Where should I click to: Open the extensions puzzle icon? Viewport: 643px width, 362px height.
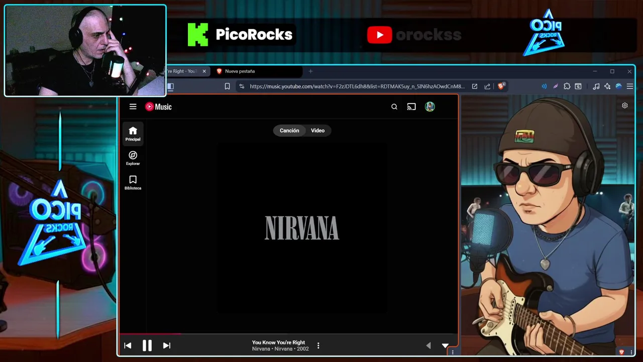[x=567, y=86]
